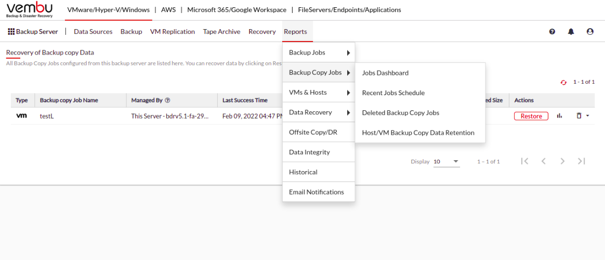Click the delete trash icon for testL
The image size is (605, 260).
coord(579,116)
